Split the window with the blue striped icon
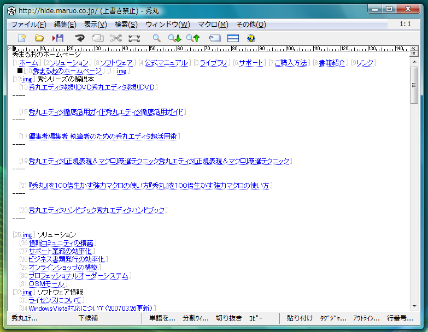Image resolution: width=428 pixels, height=332 pixels. (x=233, y=38)
